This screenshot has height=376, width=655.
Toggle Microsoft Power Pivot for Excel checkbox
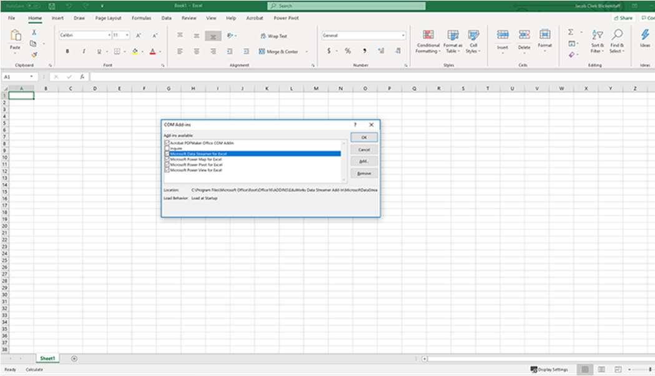167,165
